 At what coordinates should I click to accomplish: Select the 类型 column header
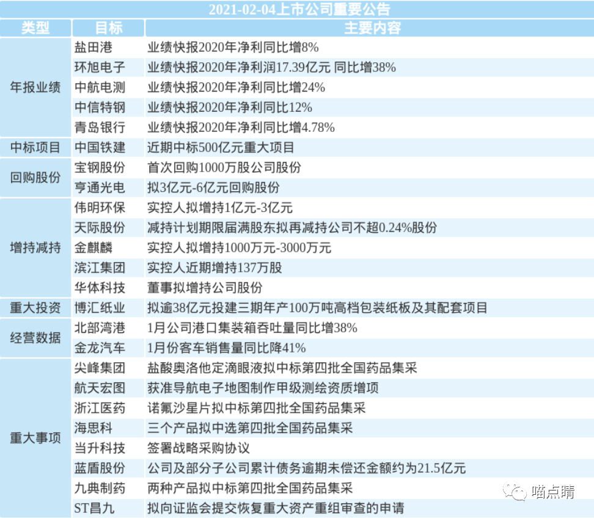[35, 28]
